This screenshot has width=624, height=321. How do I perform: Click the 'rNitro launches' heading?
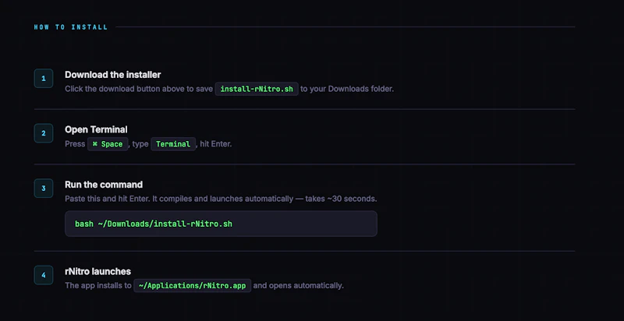click(x=98, y=271)
